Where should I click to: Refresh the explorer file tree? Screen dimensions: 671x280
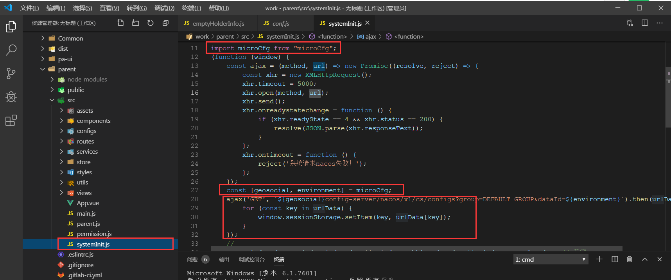(x=151, y=23)
